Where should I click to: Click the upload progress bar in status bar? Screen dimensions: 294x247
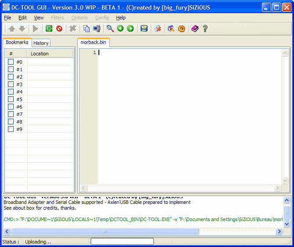(122, 241)
